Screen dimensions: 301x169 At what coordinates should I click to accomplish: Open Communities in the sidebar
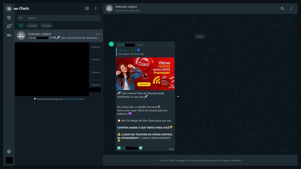[9, 35]
